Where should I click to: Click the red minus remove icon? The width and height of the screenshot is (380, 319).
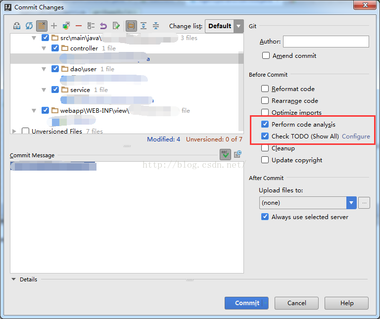(x=79, y=26)
